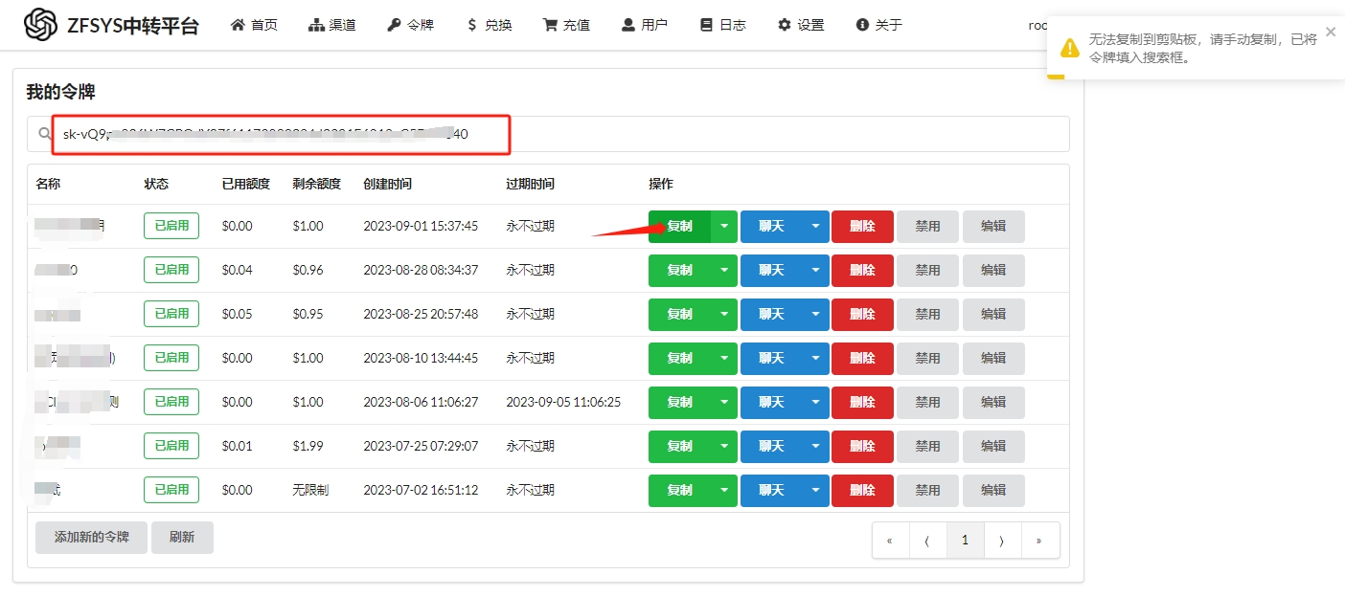The height and width of the screenshot is (597, 1345).
Task: Go to last page with » button
Action: coord(1039,541)
